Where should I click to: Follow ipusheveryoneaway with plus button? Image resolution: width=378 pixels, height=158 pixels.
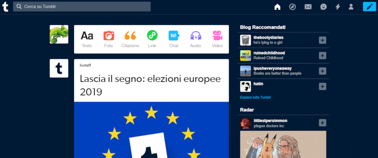tap(323, 71)
